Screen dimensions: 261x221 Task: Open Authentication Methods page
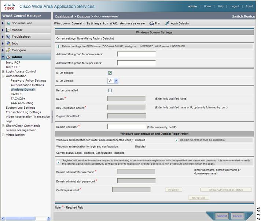(x=27, y=85)
